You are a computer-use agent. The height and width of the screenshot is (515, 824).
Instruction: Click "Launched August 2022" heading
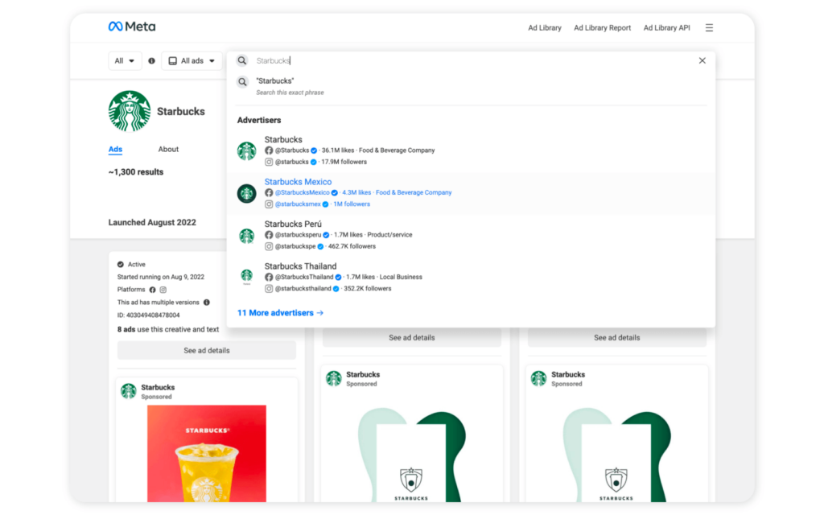pyautogui.click(x=152, y=222)
